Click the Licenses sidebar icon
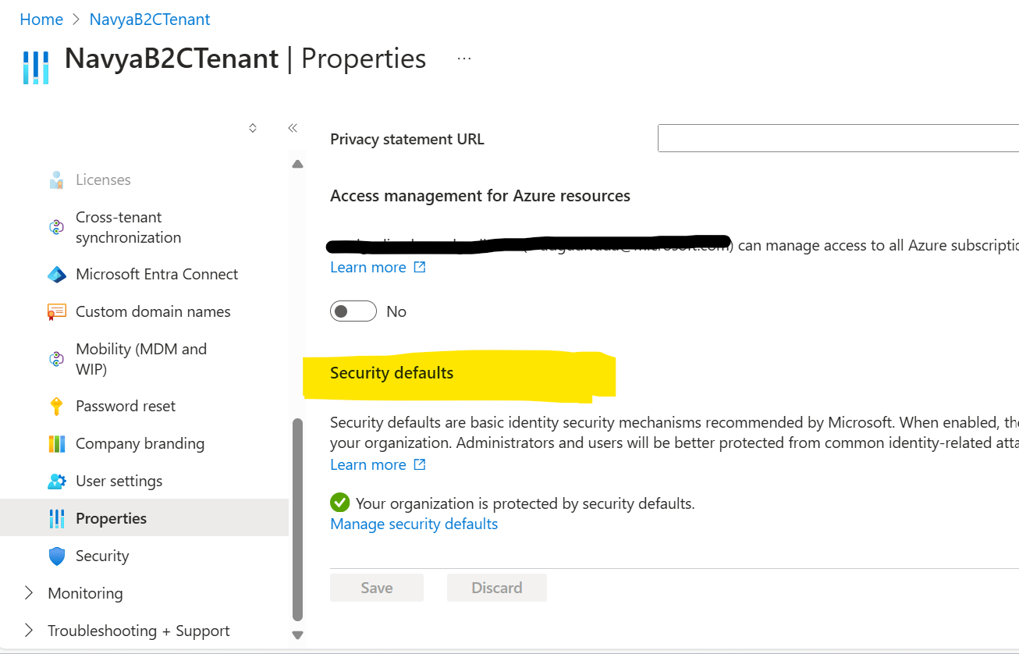 (x=56, y=180)
